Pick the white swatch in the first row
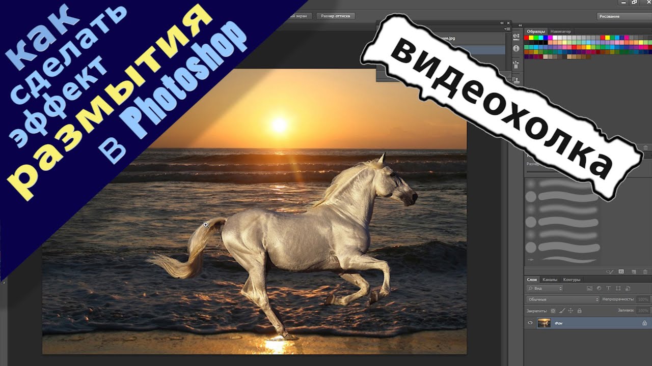This screenshot has width=652, height=366. (555, 38)
